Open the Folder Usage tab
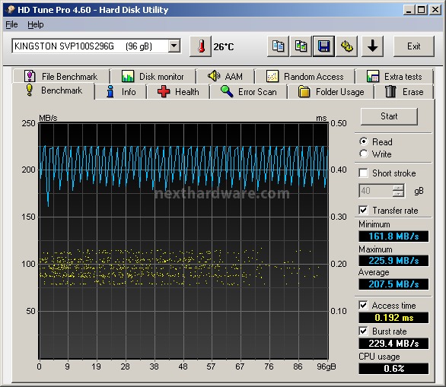This screenshot has height=387, width=446. [331, 92]
